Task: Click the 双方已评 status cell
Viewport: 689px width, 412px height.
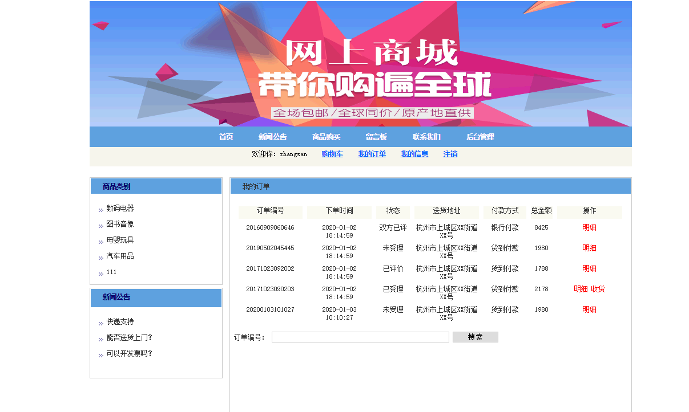Action: click(393, 227)
